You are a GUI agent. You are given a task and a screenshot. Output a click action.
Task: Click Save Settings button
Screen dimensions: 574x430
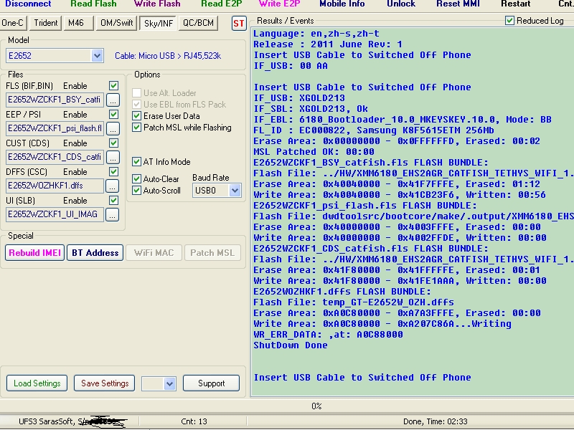pos(105,383)
